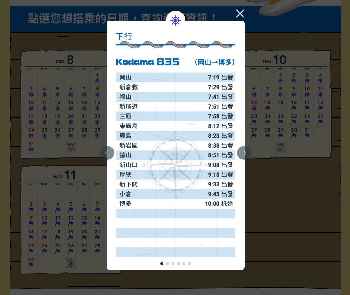This screenshot has width=350, height=295.
Task: Click flag icon under October 18
Action: [320, 108]
